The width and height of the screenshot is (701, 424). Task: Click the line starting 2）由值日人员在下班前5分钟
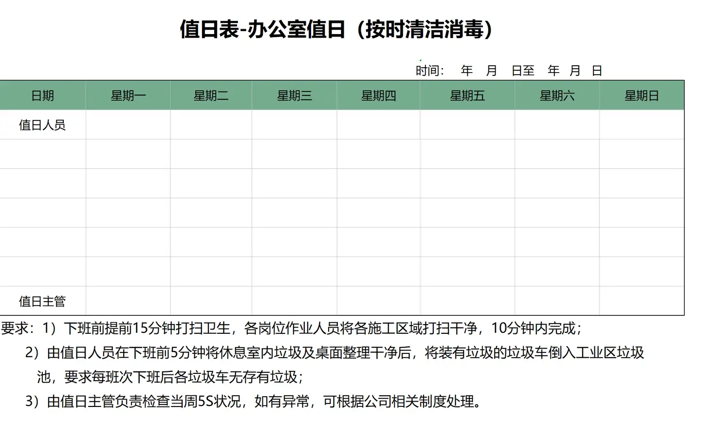pos(335,352)
